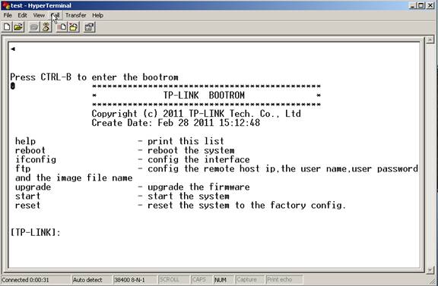Maximize the HyperTerminal window

pyautogui.click(x=421, y=5)
